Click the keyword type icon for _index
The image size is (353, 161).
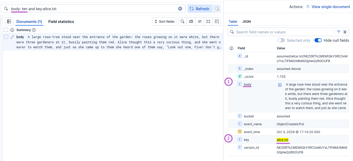240,68
